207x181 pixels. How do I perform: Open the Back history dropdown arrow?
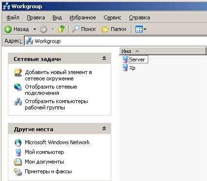coord(34,30)
